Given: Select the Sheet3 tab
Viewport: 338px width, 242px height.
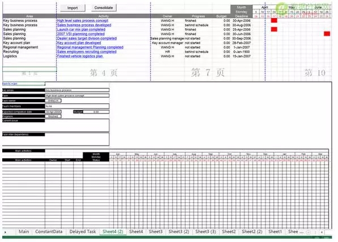Looking at the screenshot, I should point(156,232).
